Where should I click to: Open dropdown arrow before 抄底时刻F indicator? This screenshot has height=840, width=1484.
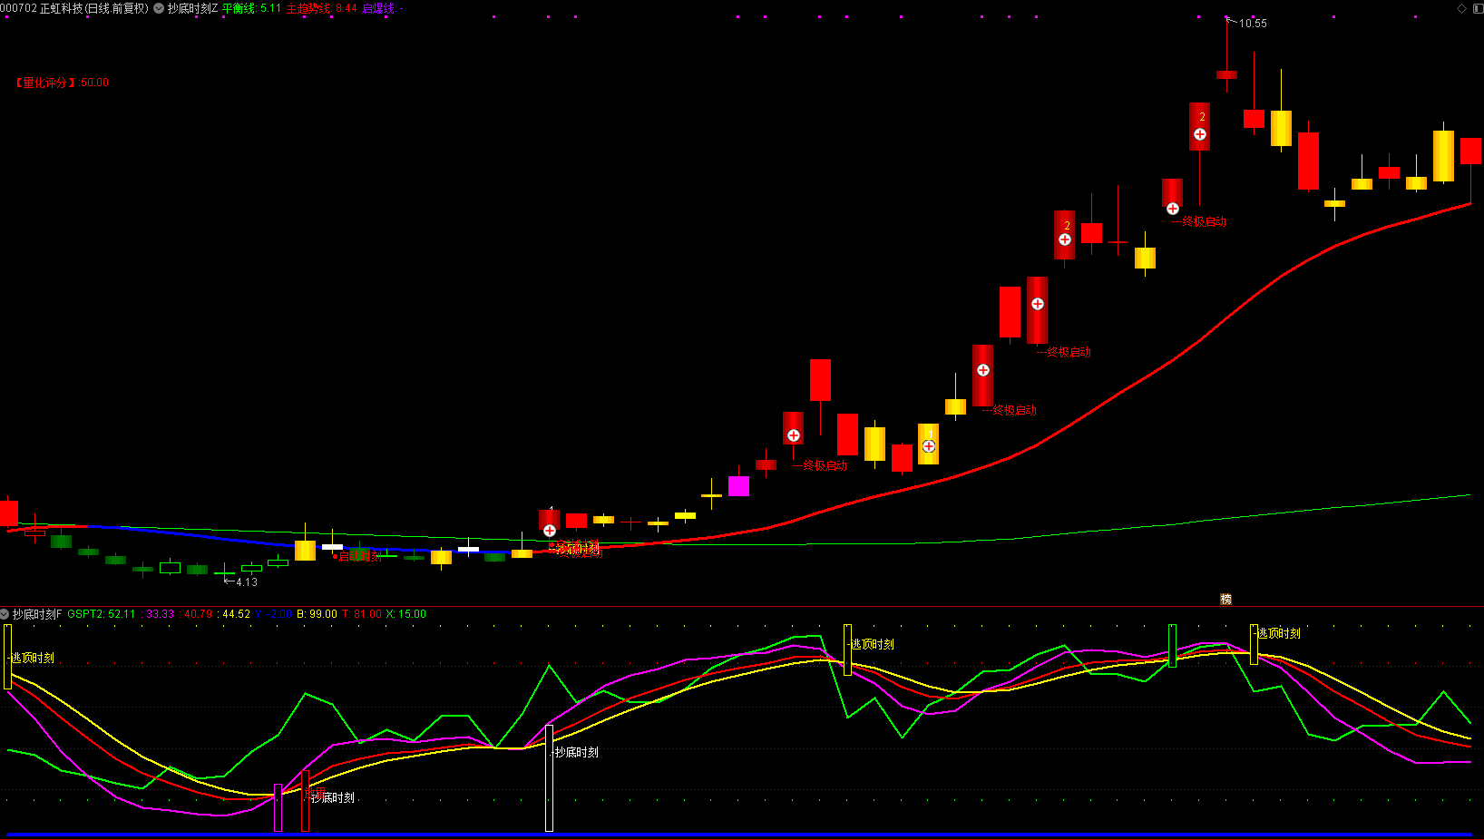[x=5, y=614]
